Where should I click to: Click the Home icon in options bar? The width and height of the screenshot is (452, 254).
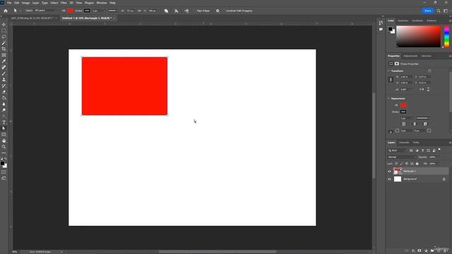tap(6, 11)
